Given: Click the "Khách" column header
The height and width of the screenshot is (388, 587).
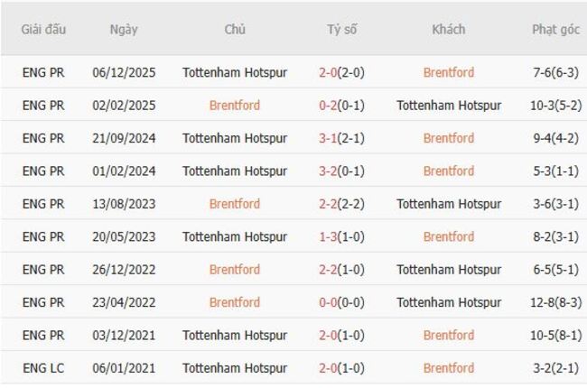Looking at the screenshot, I should click(x=448, y=30).
